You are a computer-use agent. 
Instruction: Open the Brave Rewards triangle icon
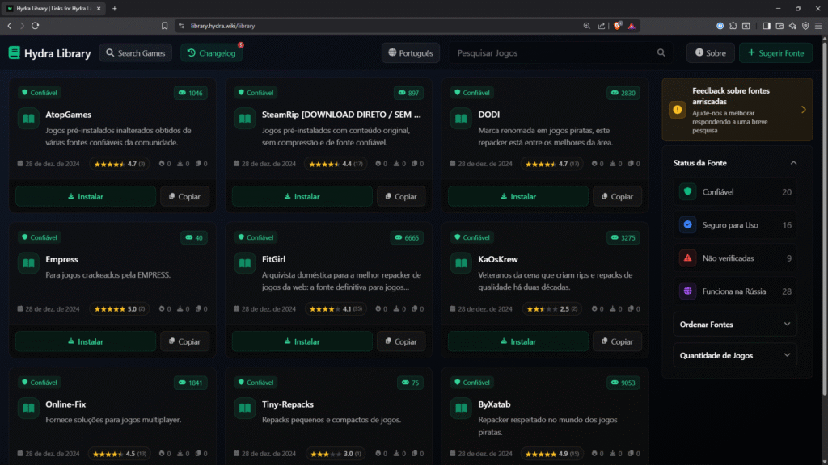[x=632, y=26]
